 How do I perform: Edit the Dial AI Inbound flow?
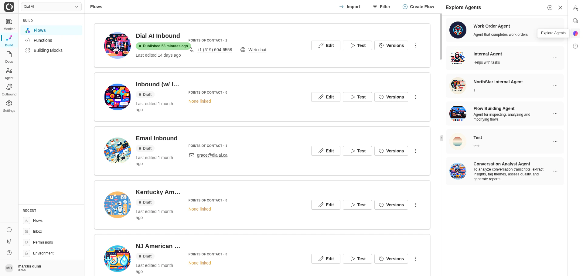click(x=326, y=45)
